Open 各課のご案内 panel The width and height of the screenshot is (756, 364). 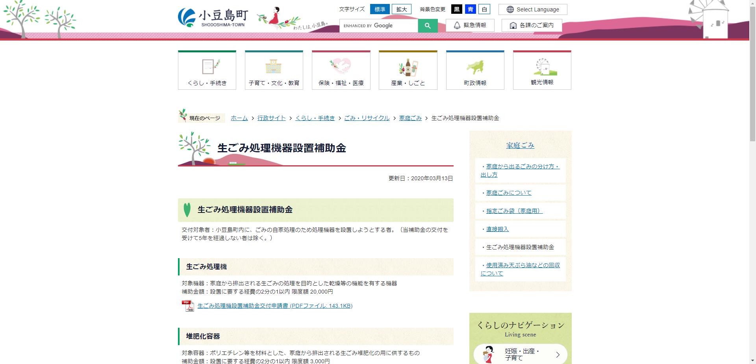(532, 25)
